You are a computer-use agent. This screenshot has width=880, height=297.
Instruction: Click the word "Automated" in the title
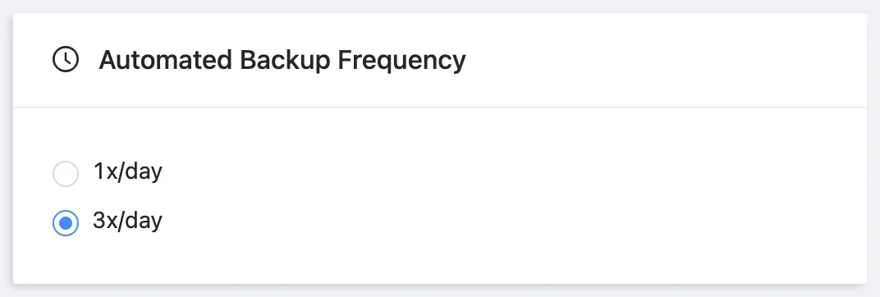pyautogui.click(x=166, y=60)
